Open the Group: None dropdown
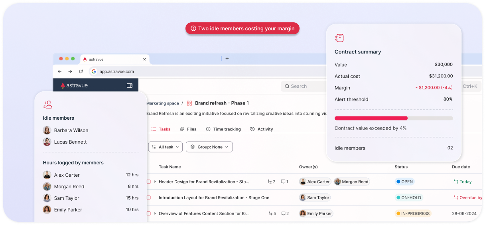Image resolution: width=485 pixels, height=225 pixels. tap(209, 147)
